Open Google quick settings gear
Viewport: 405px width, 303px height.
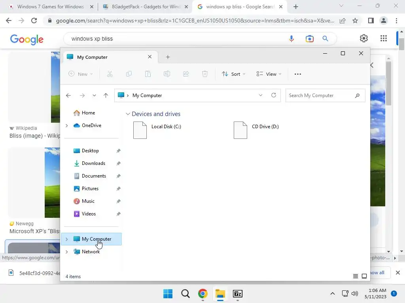[x=364, y=38]
